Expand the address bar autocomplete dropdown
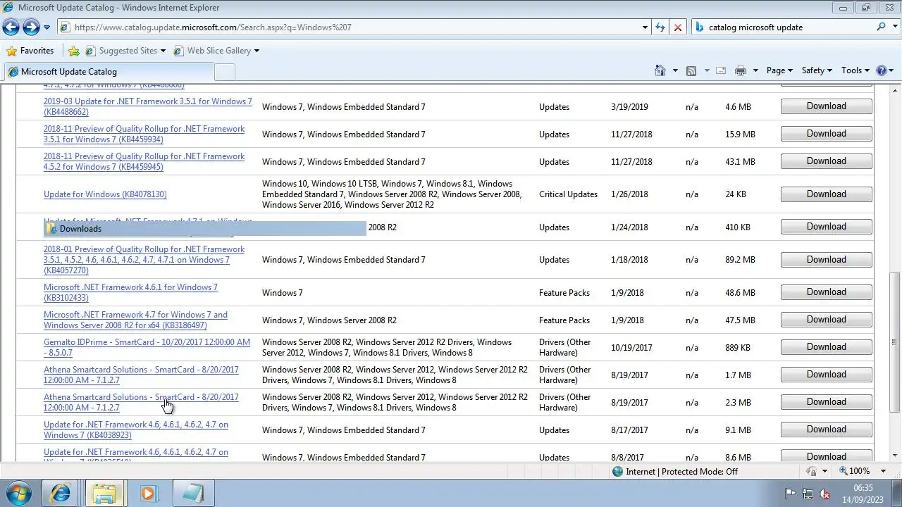This screenshot has width=902, height=507. pos(645,27)
